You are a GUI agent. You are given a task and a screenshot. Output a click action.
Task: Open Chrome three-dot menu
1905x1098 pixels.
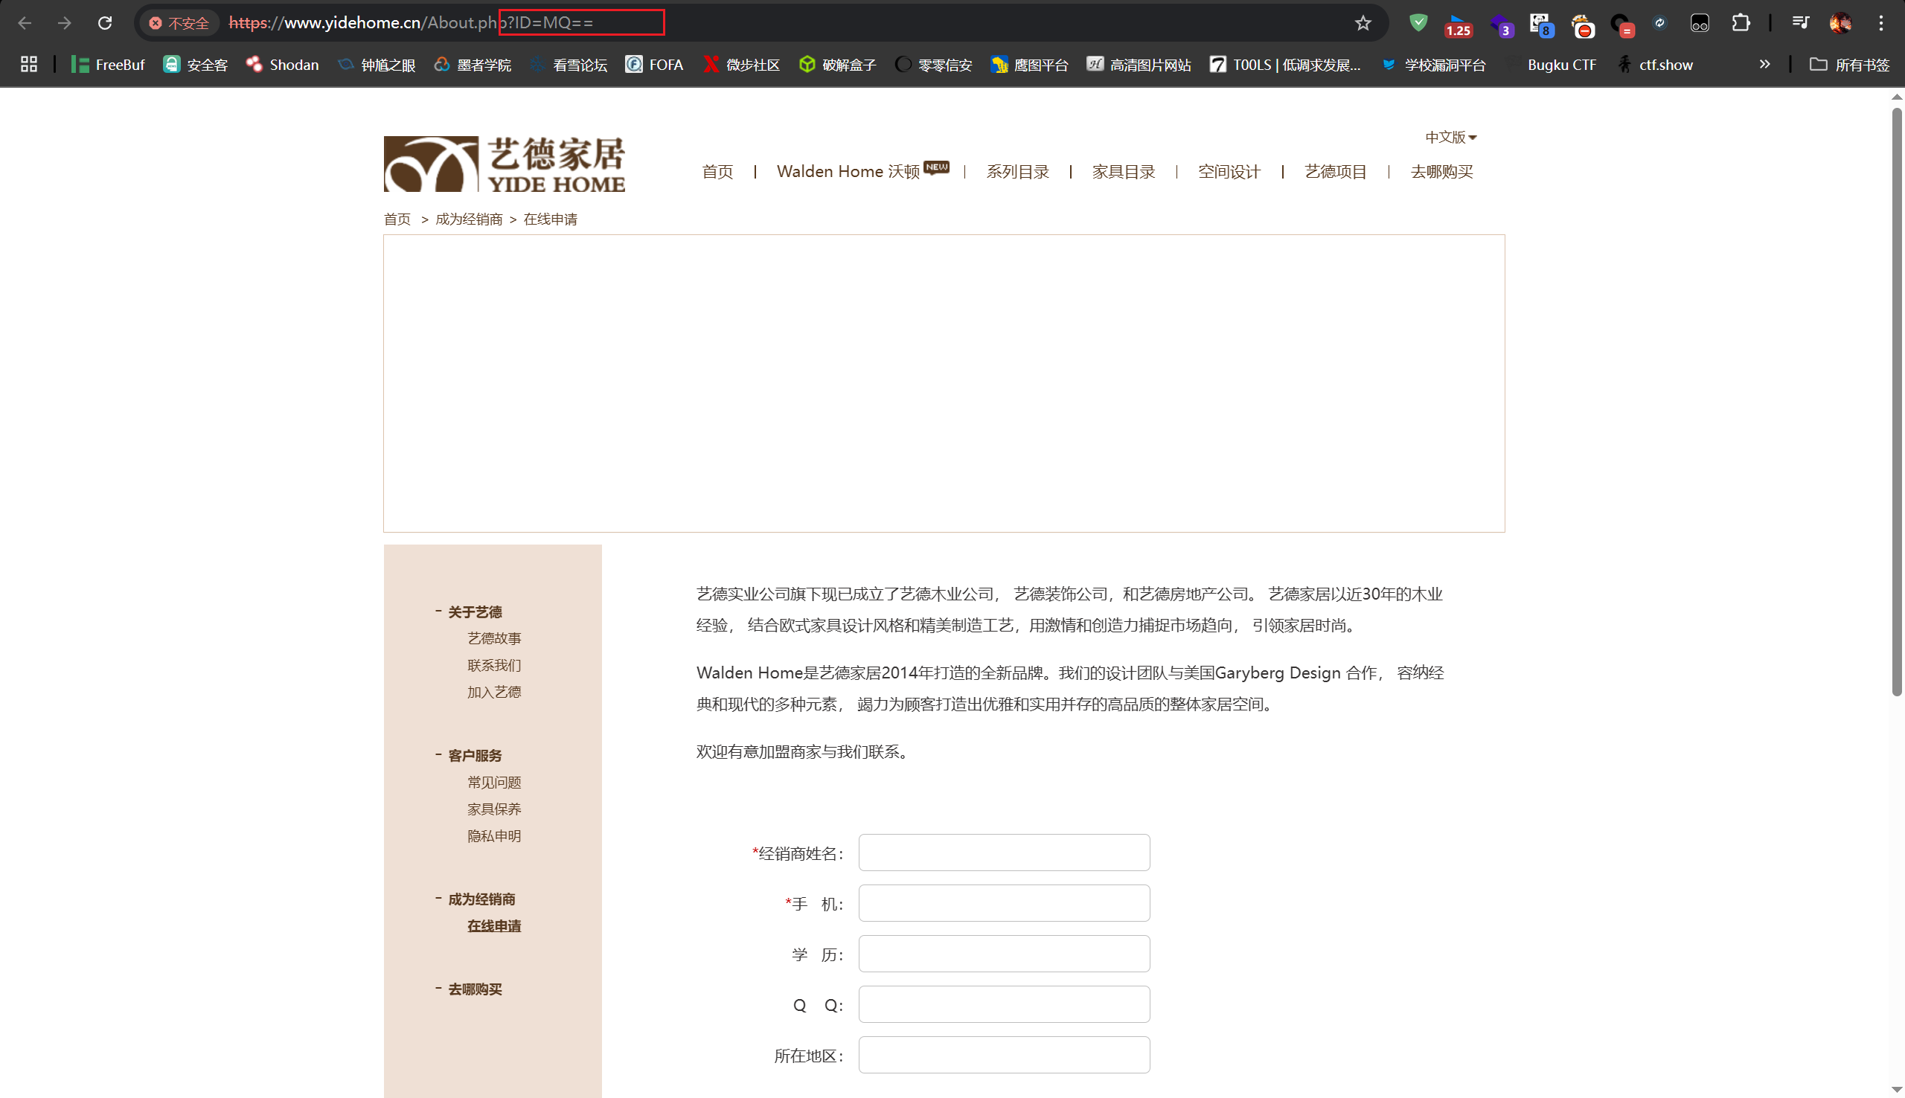click(1881, 22)
